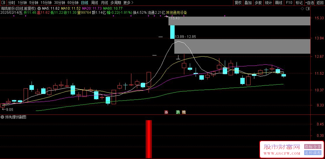Select the 1分钟 period
Image resolution: width=325 pixels, height=159 pixels.
(22, 3)
